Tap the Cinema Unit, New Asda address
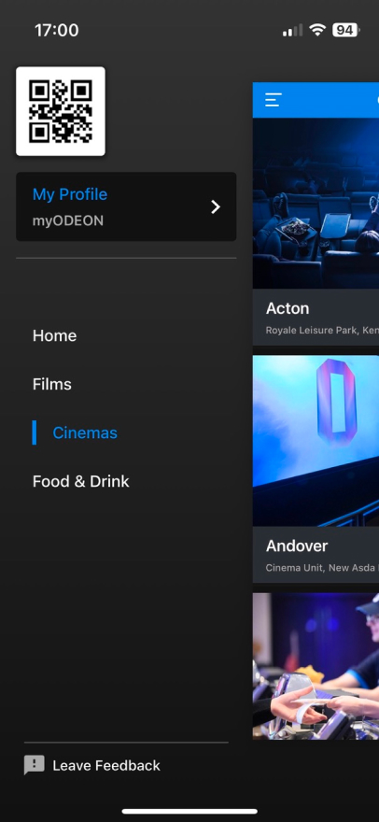Image resolution: width=379 pixels, height=822 pixels. pyautogui.click(x=322, y=568)
